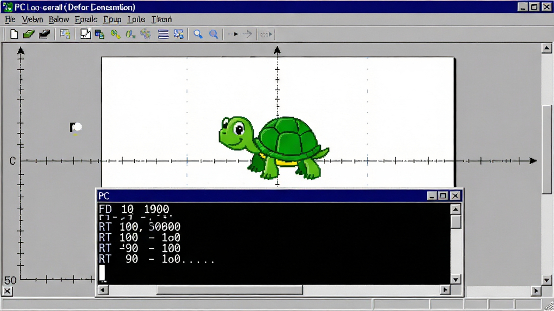The height and width of the screenshot is (311, 554).
Task: Click the main window's vertical scrollbar thumb
Action: 546,149
